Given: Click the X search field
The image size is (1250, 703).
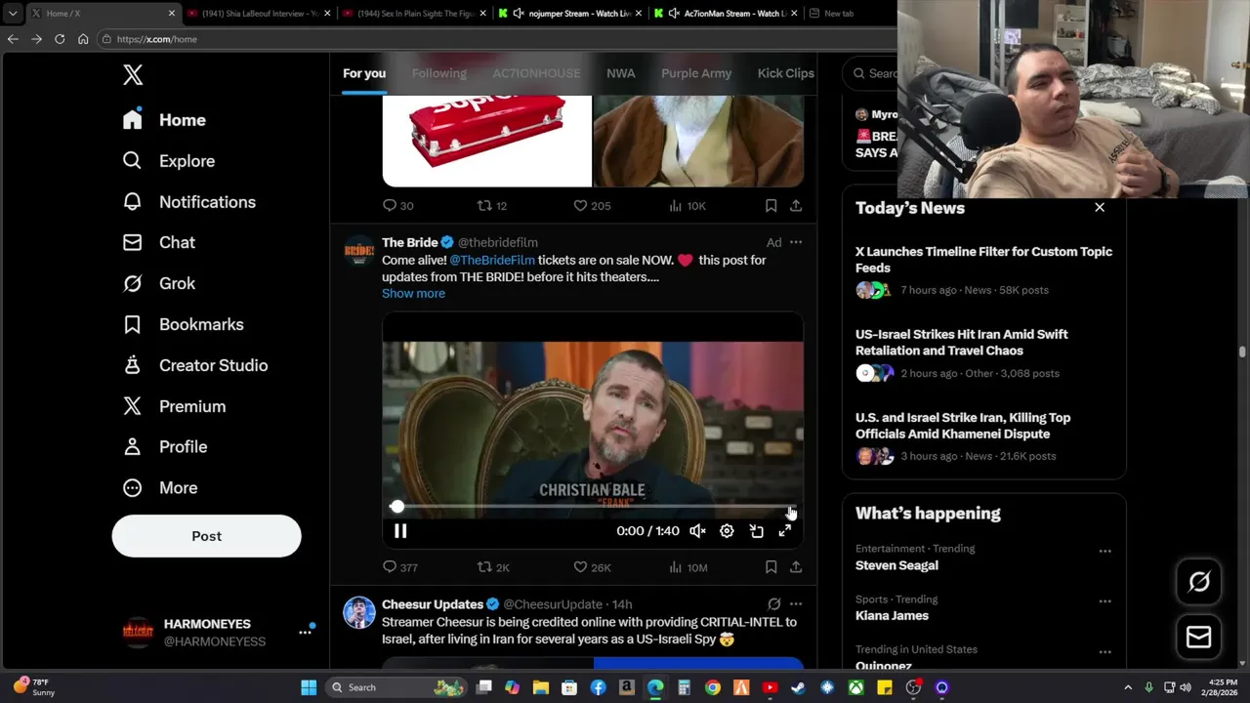Looking at the screenshot, I should tap(872, 73).
